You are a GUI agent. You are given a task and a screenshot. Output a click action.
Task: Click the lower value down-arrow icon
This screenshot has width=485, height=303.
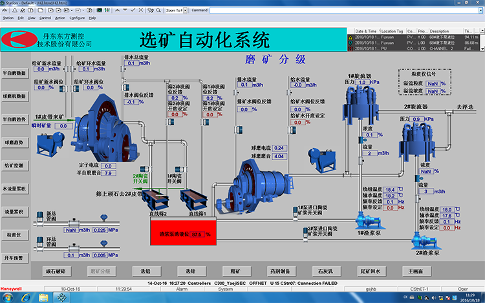click(x=125, y=10)
